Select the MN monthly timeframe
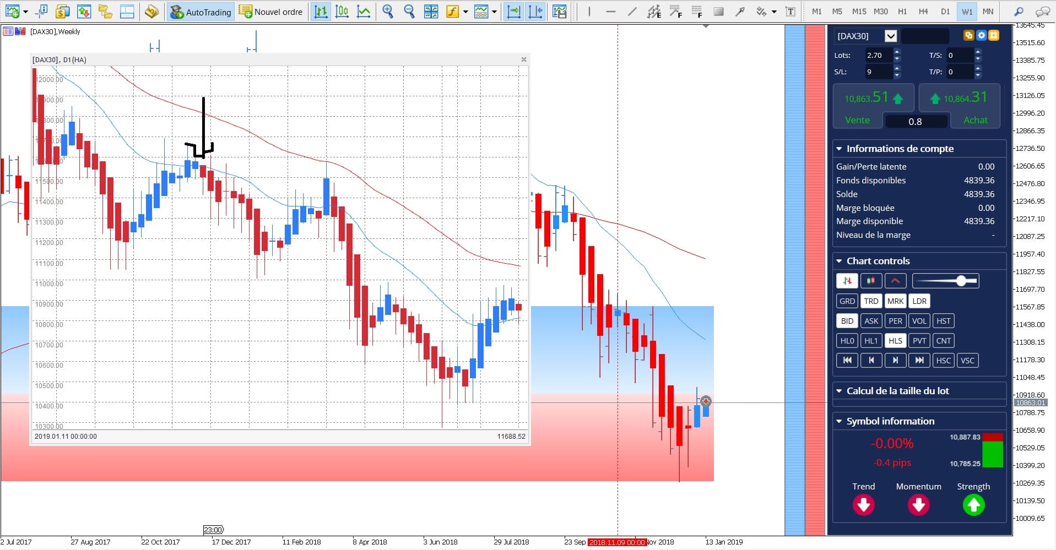 click(x=989, y=11)
